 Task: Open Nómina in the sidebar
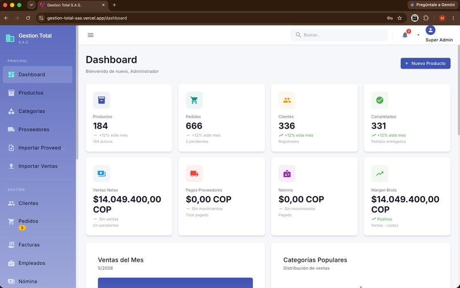pyautogui.click(x=37, y=281)
